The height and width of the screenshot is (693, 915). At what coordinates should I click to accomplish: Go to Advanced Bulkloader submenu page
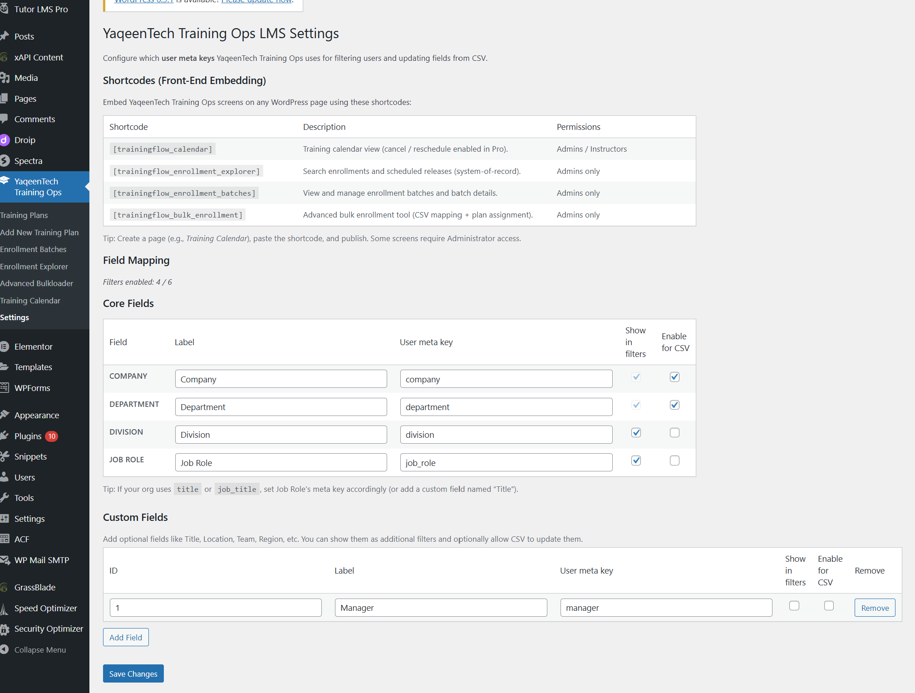36,283
